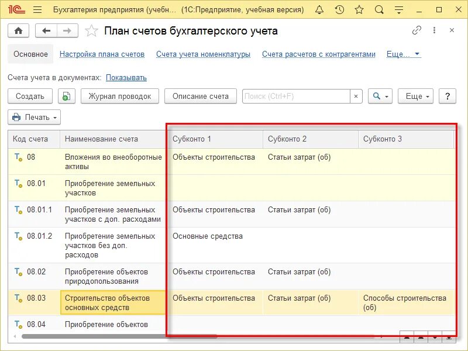Click the account icon of row 08.01.2

tap(19, 236)
